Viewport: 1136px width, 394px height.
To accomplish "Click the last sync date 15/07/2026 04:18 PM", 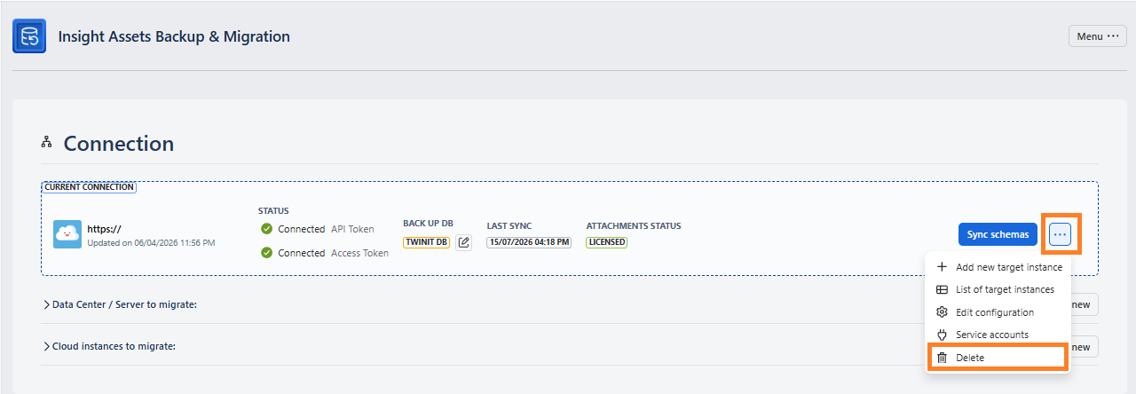I will pos(529,242).
